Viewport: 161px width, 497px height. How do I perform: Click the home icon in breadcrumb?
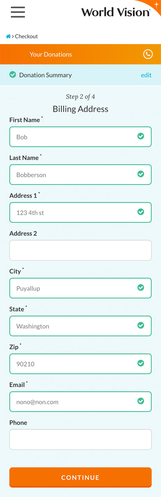click(x=8, y=36)
